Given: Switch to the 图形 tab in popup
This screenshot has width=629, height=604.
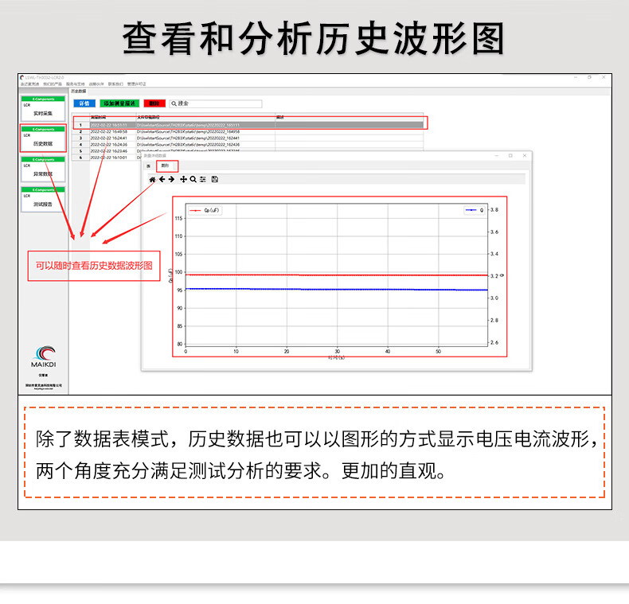Looking at the screenshot, I should click(x=166, y=166).
